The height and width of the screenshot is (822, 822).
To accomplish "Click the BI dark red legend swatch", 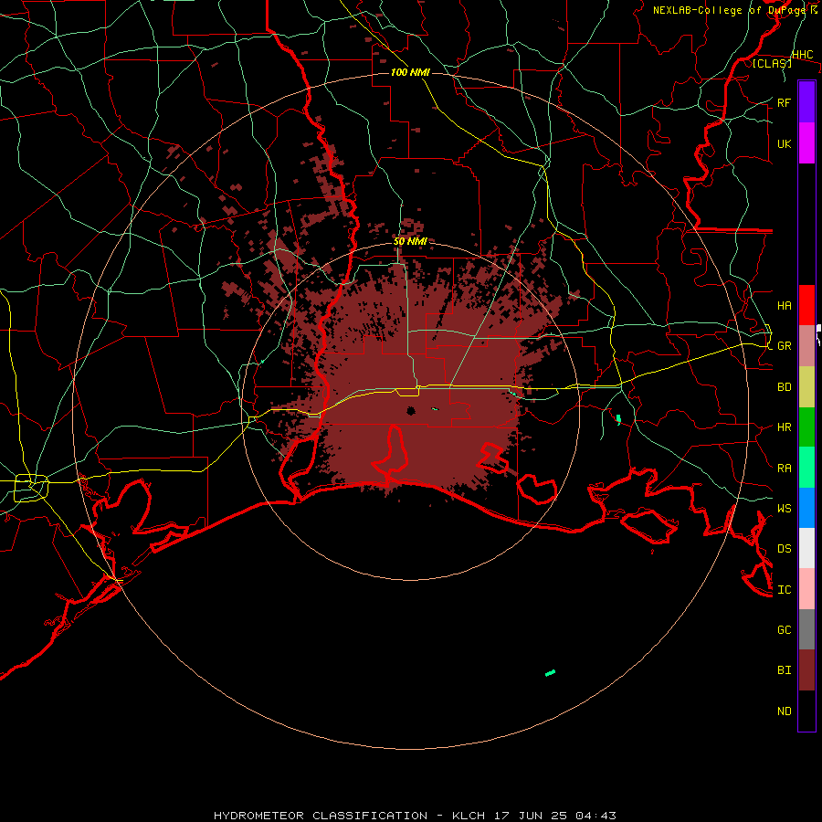I will click(806, 670).
